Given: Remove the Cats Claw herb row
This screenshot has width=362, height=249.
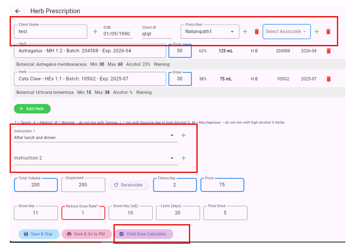Looking at the screenshot, I should coord(329,79).
